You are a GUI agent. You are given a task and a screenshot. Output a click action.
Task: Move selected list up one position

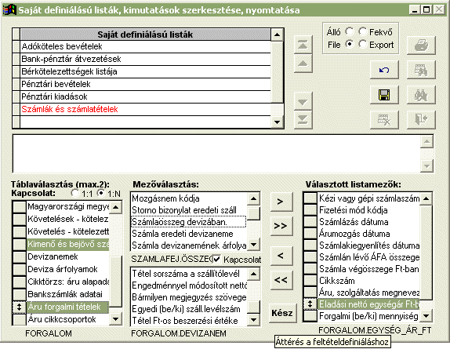pos(303,64)
